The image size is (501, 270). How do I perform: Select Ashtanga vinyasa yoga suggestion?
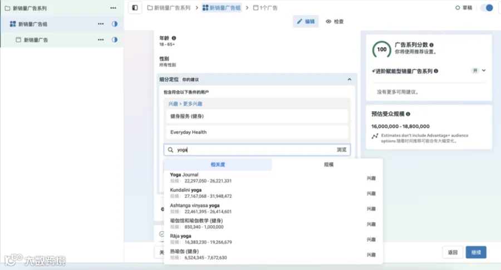pos(273,208)
